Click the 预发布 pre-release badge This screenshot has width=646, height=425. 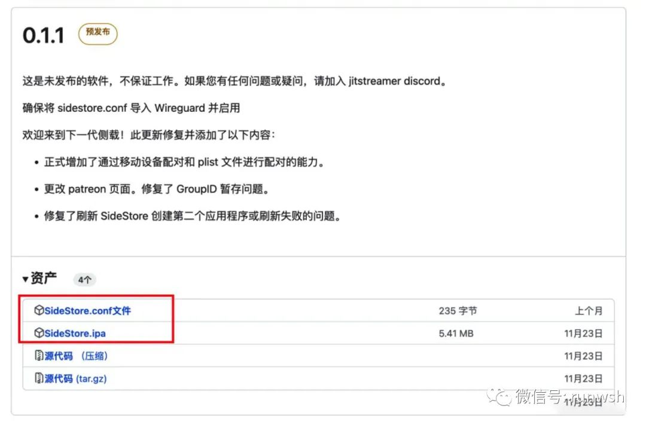pyautogui.click(x=98, y=33)
